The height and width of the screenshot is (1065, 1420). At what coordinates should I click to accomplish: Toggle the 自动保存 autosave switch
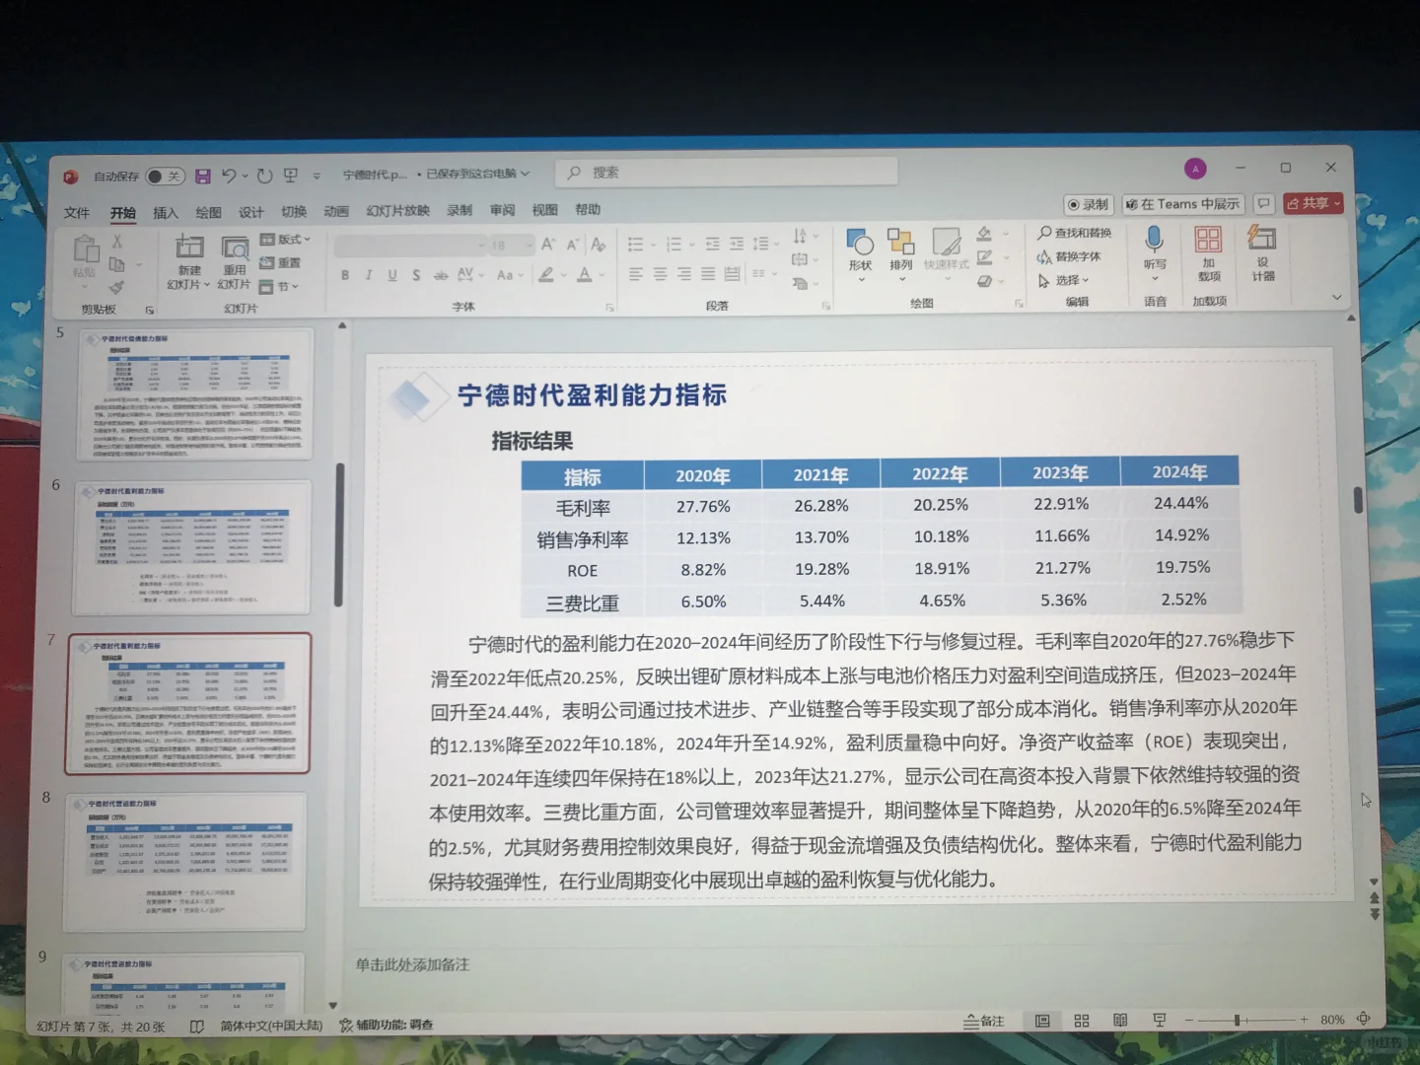point(164,177)
